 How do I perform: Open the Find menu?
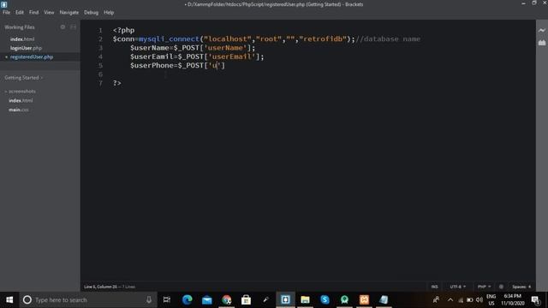(34, 12)
